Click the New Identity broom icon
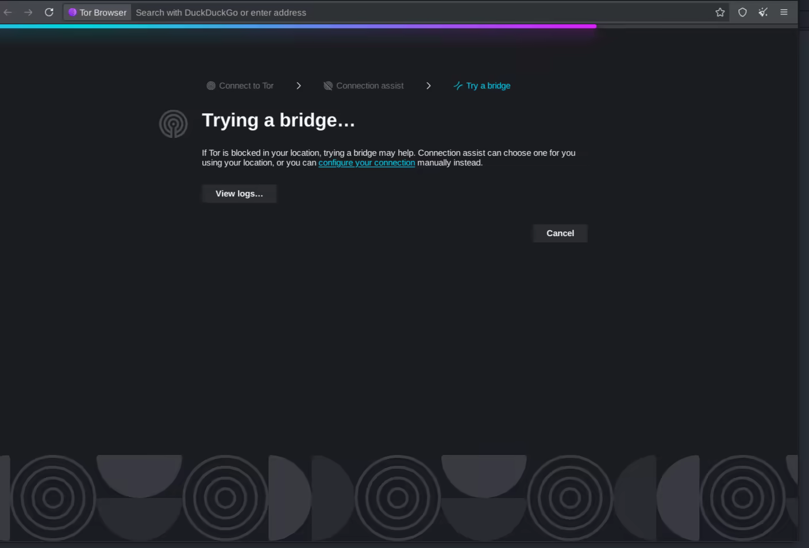809x548 pixels. [763, 12]
